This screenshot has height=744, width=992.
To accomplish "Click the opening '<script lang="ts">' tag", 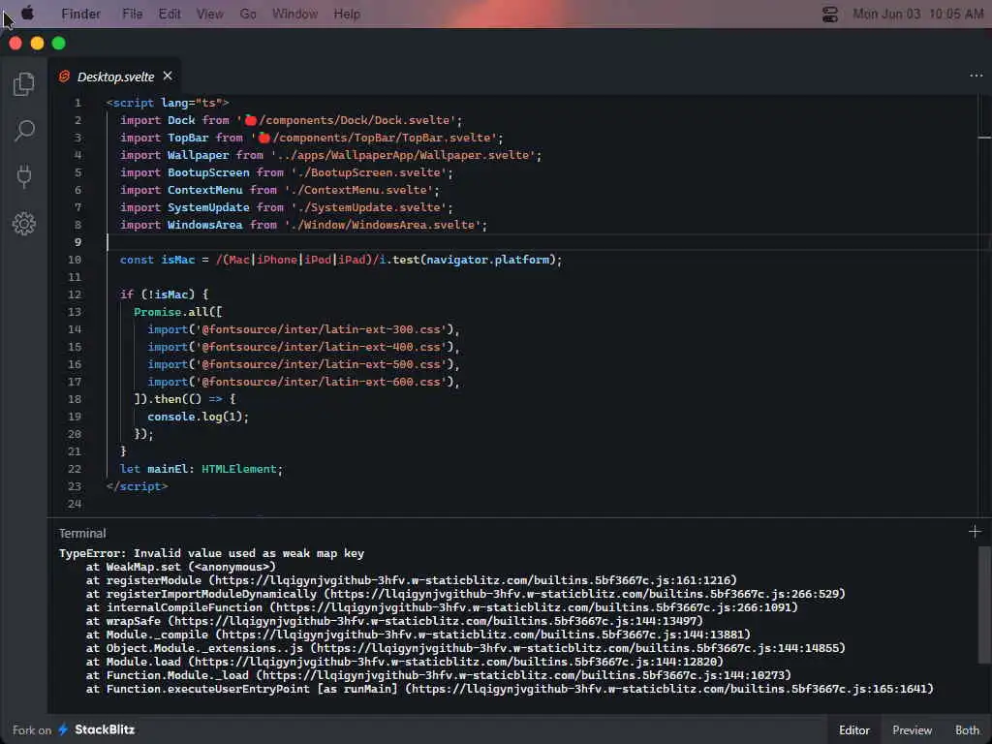I will [x=168, y=103].
